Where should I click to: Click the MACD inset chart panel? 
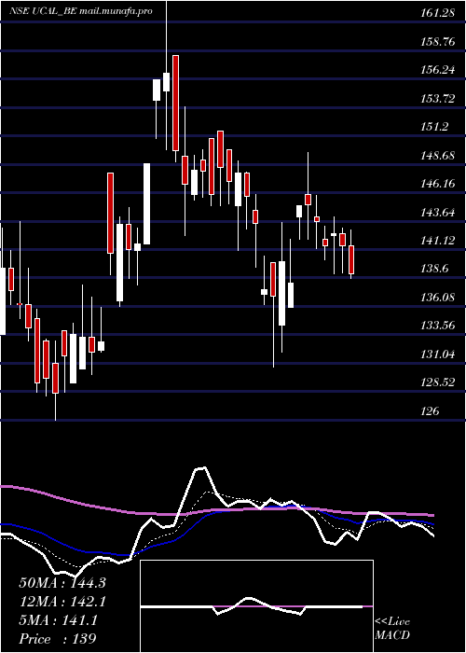256,606
